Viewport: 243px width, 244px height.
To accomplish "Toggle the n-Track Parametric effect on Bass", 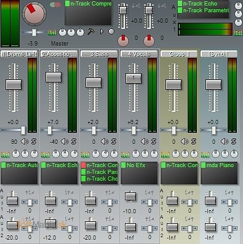I will [83, 172].
